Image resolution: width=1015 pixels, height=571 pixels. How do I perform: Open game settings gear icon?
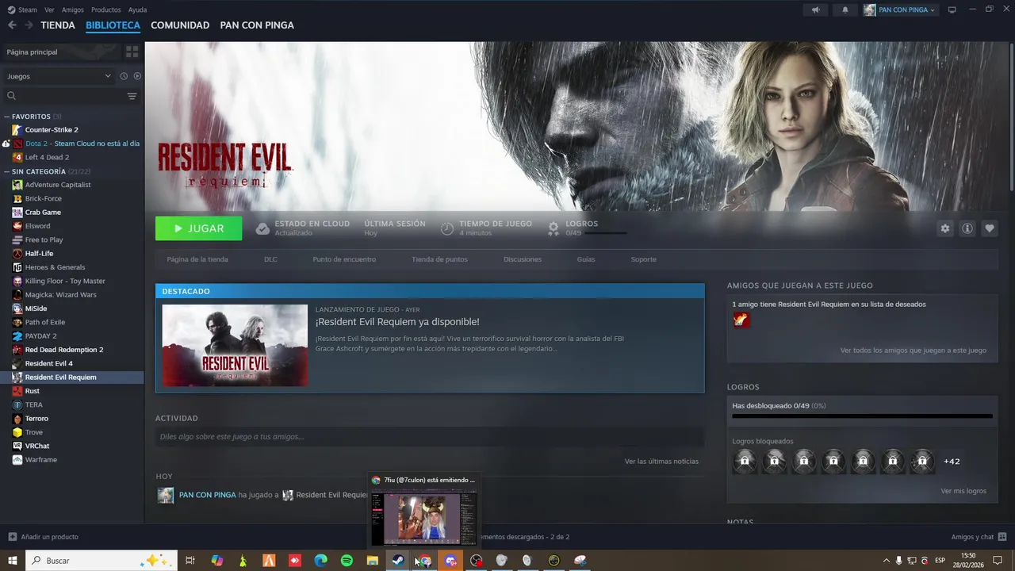pyautogui.click(x=944, y=228)
